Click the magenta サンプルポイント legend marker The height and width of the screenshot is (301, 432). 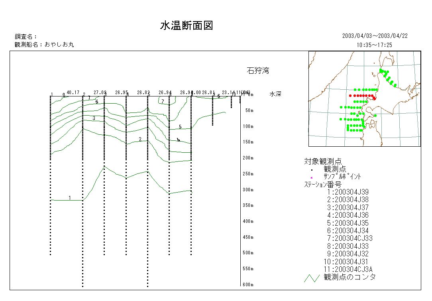pos(312,177)
